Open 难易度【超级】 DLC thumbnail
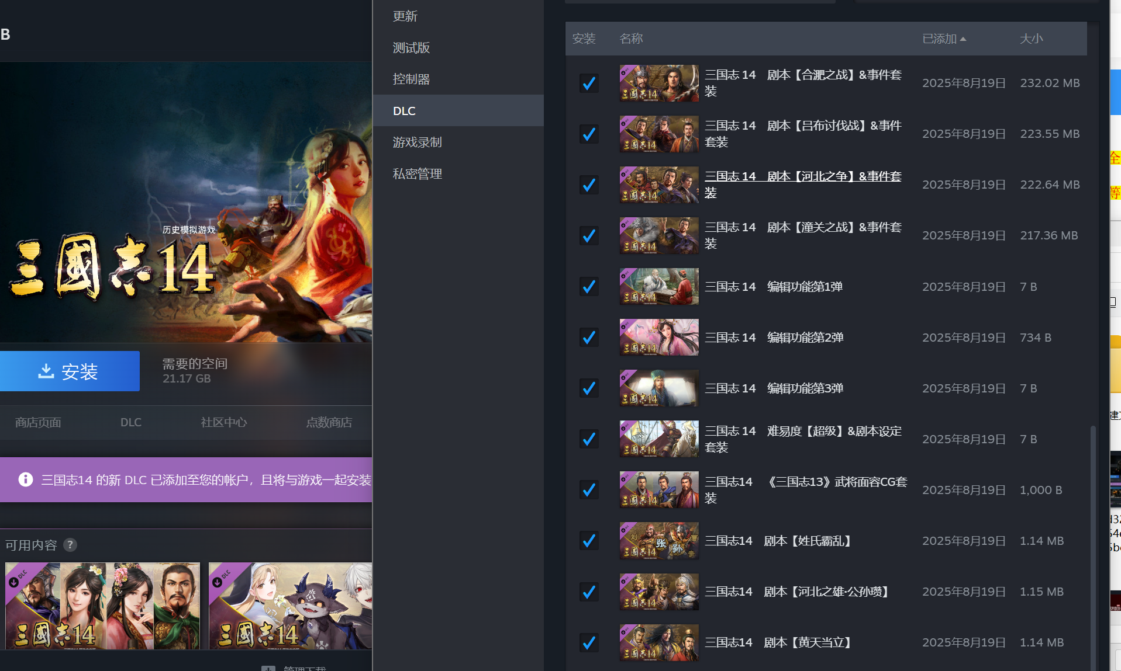The height and width of the screenshot is (671, 1121). pyautogui.click(x=659, y=439)
